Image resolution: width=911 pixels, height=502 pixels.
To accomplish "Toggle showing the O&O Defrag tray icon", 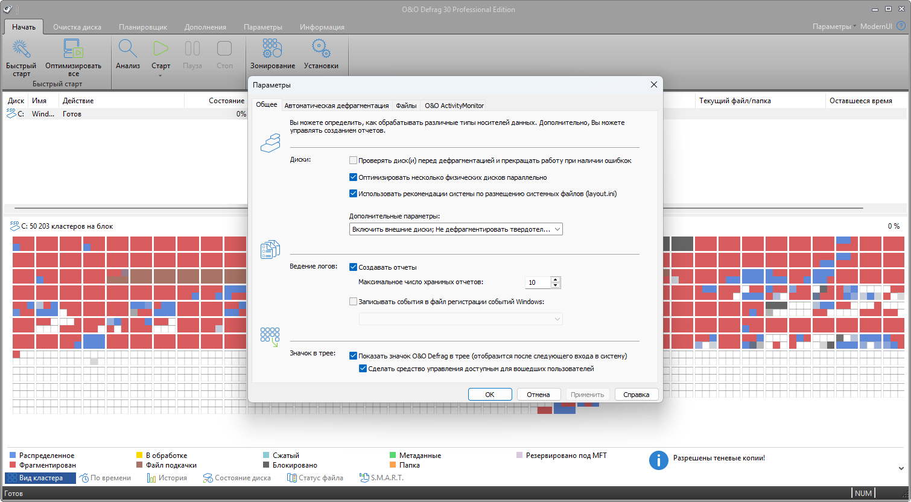I will coord(354,356).
